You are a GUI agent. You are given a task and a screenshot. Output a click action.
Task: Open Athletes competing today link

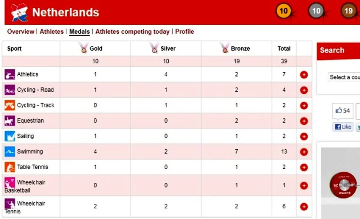[x=132, y=32]
